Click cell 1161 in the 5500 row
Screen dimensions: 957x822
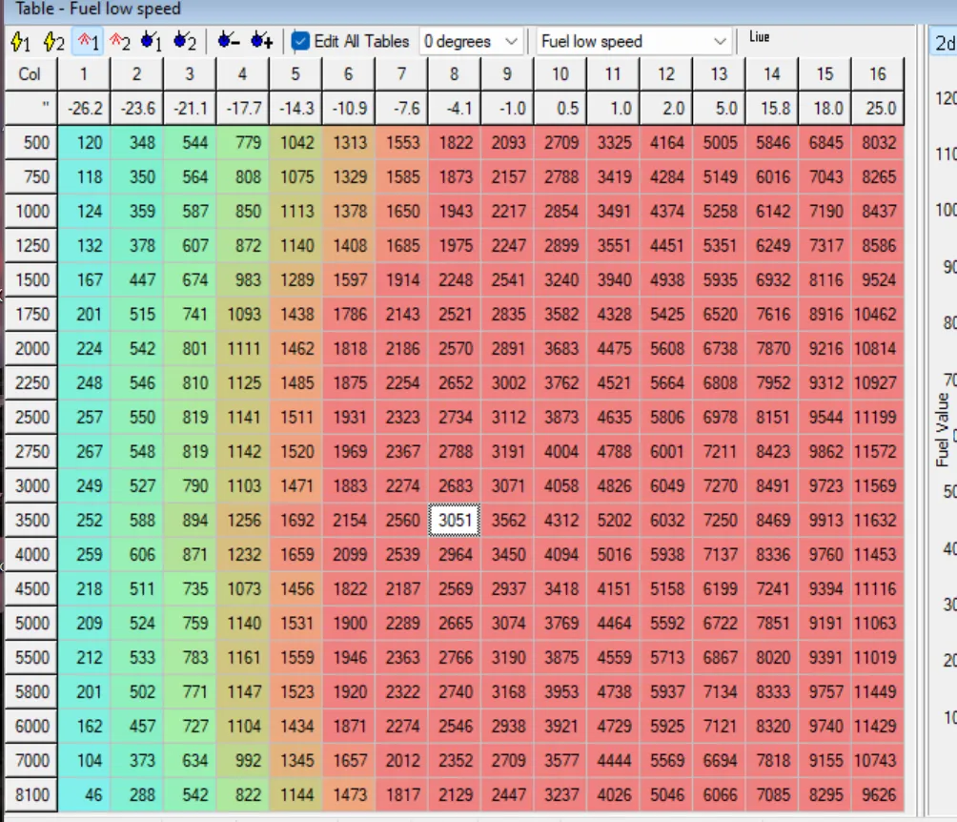tap(243, 657)
